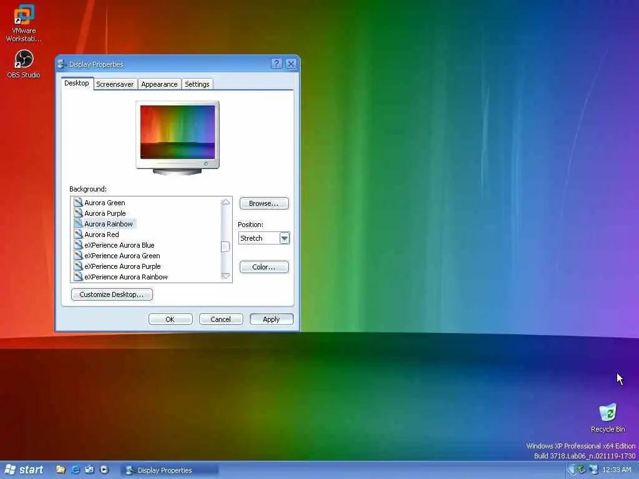This screenshot has width=639, height=479.
Task: Select eXPerience Aurora Blue background
Action: [119, 244]
